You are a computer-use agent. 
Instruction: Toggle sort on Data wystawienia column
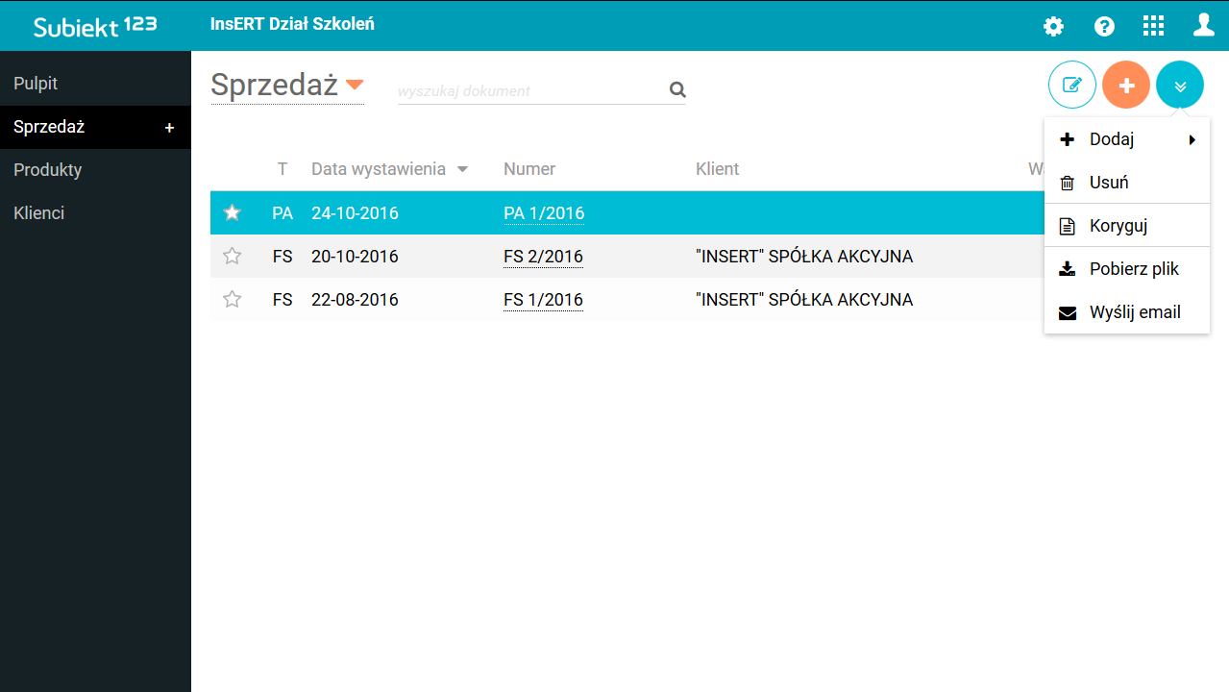[x=462, y=168]
